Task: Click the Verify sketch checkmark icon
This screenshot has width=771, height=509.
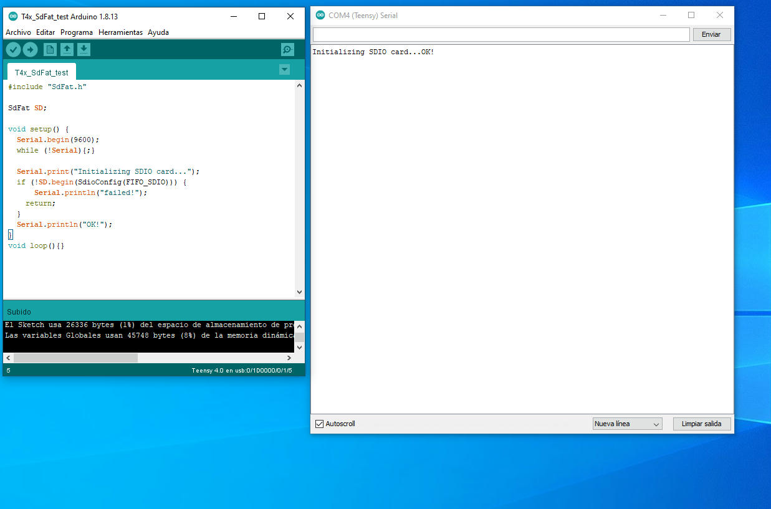Action: (x=13, y=50)
